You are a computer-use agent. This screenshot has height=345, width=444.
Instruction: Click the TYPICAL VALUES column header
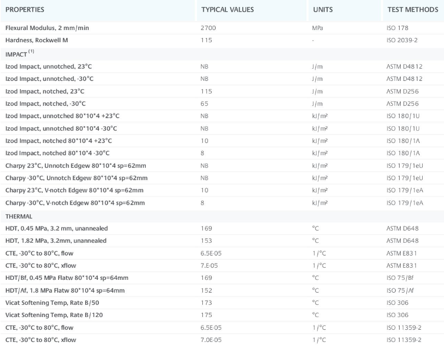pyautogui.click(x=227, y=10)
